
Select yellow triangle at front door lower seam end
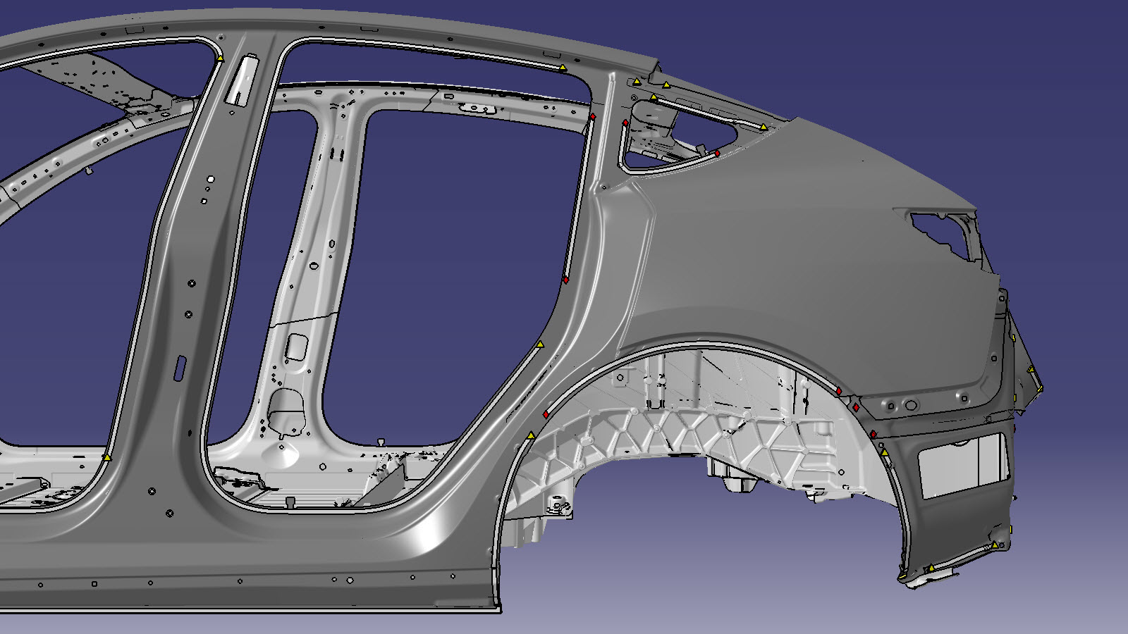107,458
